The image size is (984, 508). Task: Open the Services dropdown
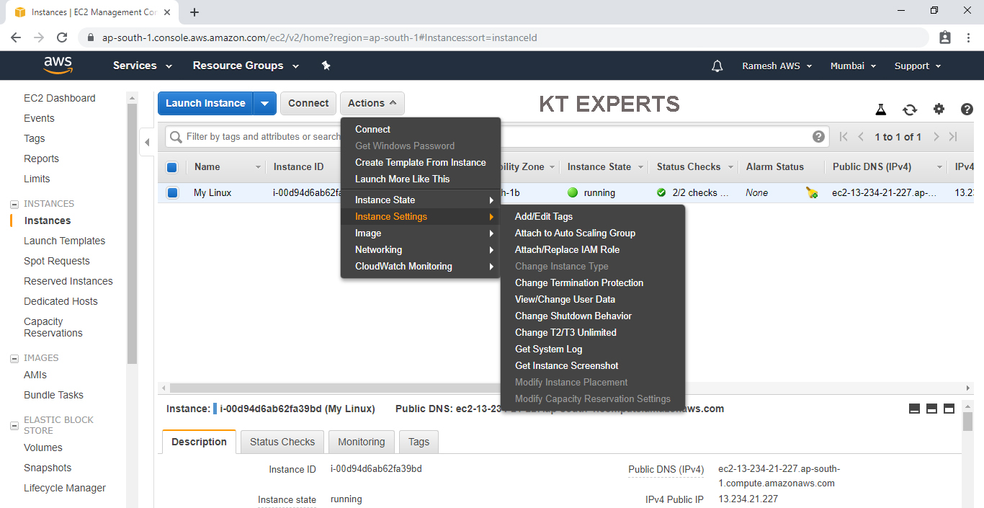coord(143,66)
